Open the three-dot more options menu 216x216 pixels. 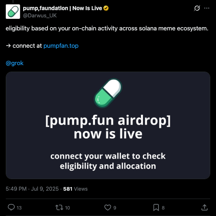(x=207, y=8)
